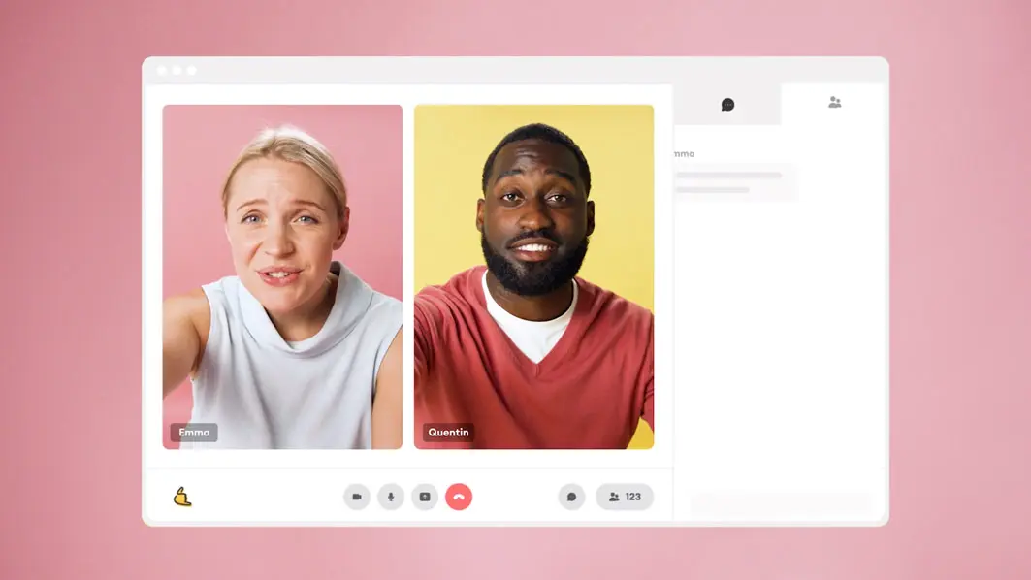Mute the microphone in the call toolbar
This screenshot has width=1031, height=580.
[x=391, y=497]
